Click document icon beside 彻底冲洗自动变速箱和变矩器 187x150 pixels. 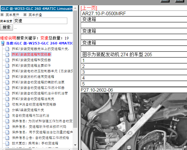pyautogui.click(x=7, y=105)
